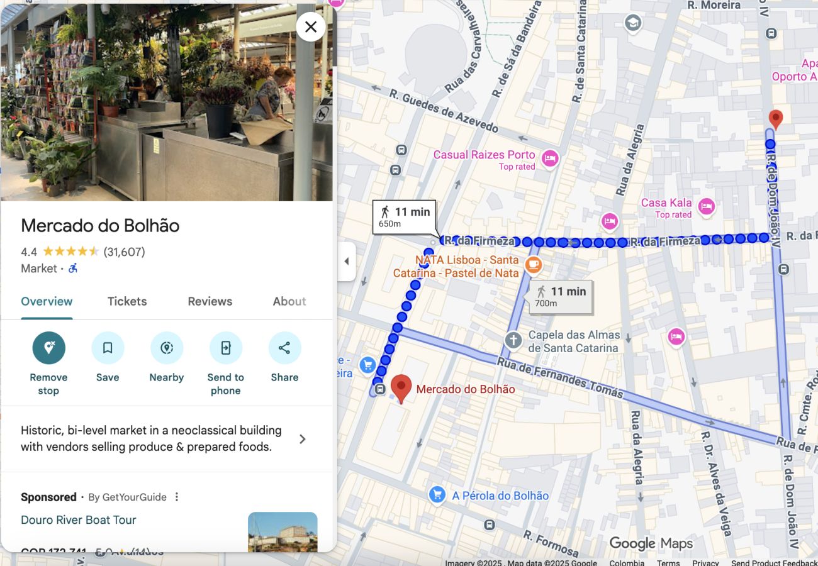818x566 pixels.
Task: Select Casual Raizes Porto hotel marker
Action: tap(550, 158)
